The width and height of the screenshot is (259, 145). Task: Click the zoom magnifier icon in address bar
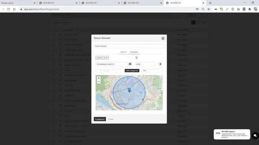pyautogui.click(x=203, y=9)
